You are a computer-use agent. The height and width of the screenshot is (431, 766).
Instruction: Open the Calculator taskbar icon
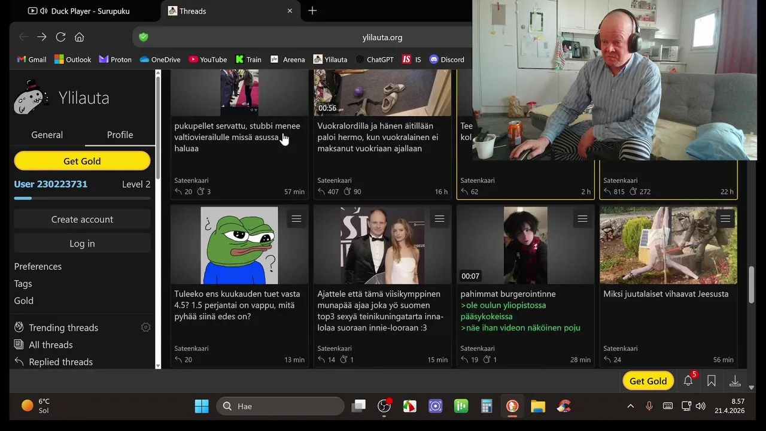click(x=487, y=406)
